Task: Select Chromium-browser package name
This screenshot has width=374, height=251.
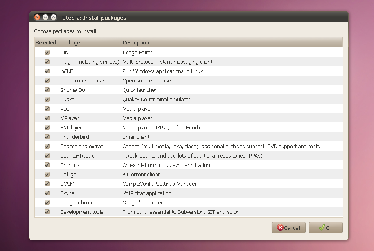Action: 83,81
